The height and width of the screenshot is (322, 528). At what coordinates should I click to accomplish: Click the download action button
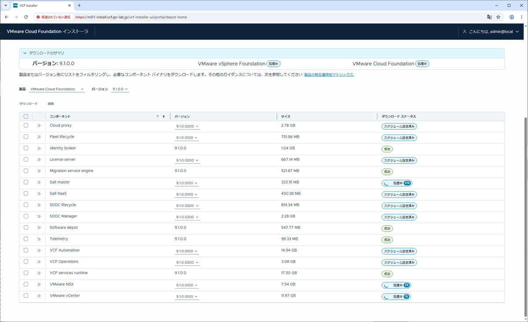(x=29, y=104)
